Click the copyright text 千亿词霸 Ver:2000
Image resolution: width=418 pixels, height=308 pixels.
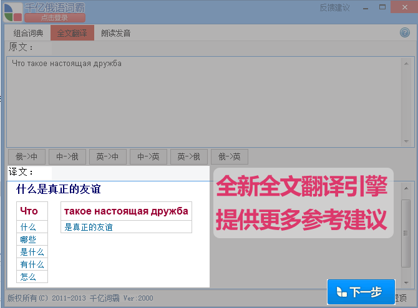coord(121,298)
